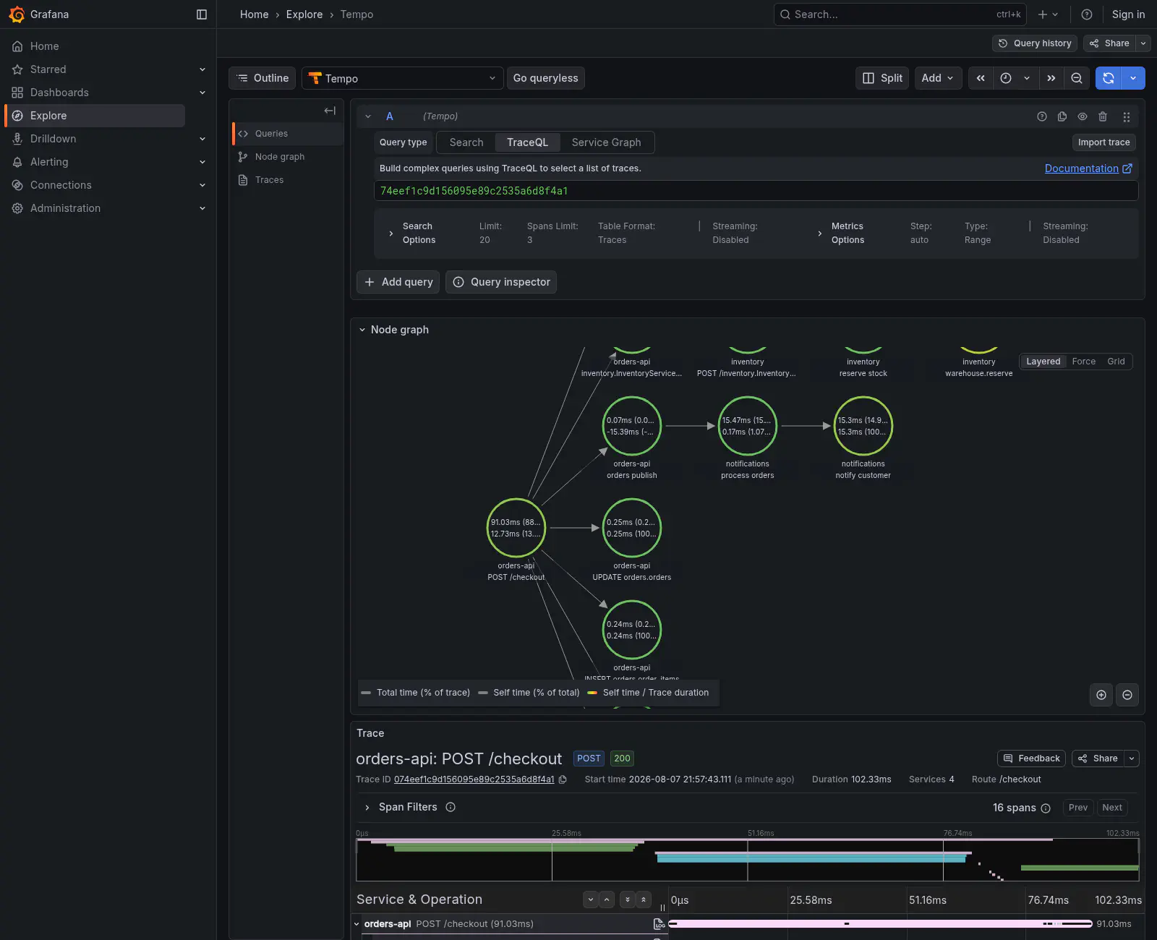This screenshot has height=940, width=1157.
Task: Click the POST /checkout graph node
Action: click(516, 528)
